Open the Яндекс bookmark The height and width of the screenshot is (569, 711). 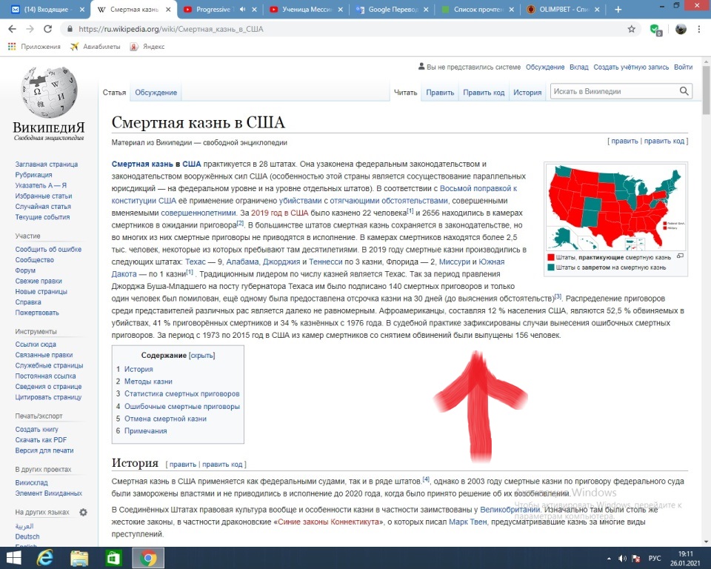pos(147,47)
